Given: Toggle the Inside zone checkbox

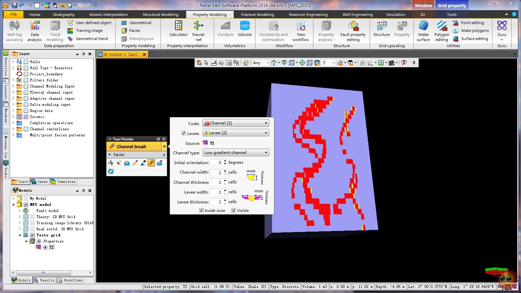Looking at the screenshot, I should tap(201, 211).
